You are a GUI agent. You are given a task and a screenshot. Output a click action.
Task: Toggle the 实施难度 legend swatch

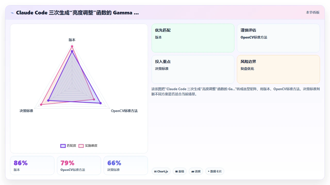click(x=81, y=146)
